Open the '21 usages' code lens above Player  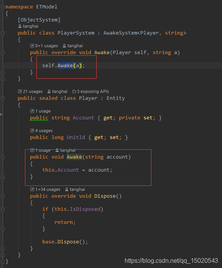[30, 91]
